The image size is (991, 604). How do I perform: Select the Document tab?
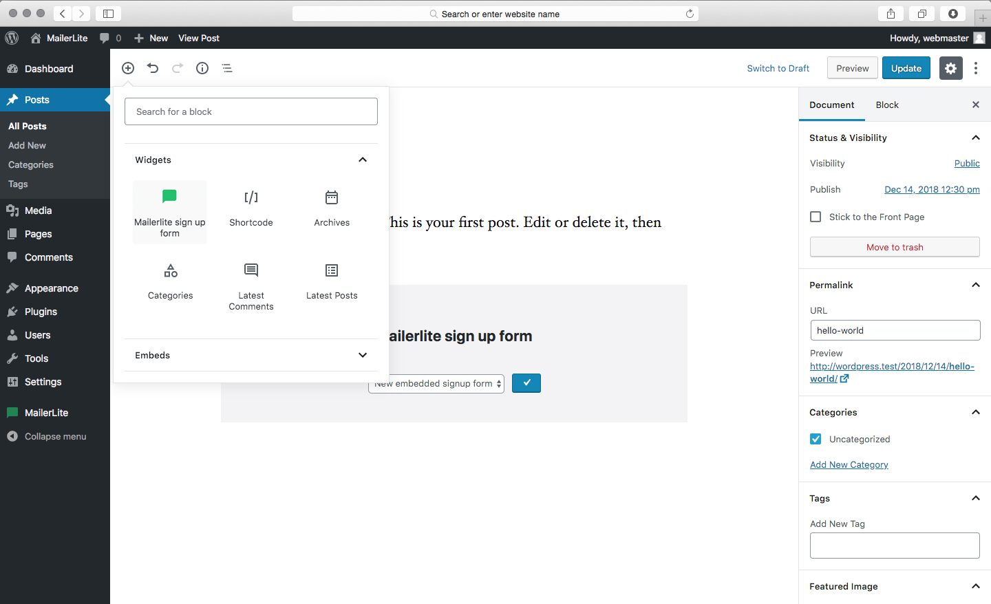(x=831, y=105)
